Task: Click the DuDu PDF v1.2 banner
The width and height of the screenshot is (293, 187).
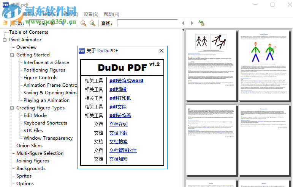Action: [x=122, y=67]
